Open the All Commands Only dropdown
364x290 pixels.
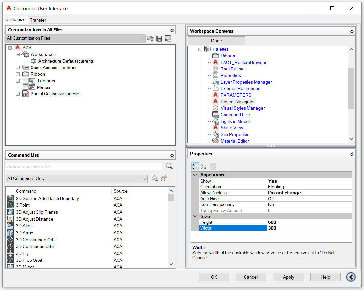144,178
